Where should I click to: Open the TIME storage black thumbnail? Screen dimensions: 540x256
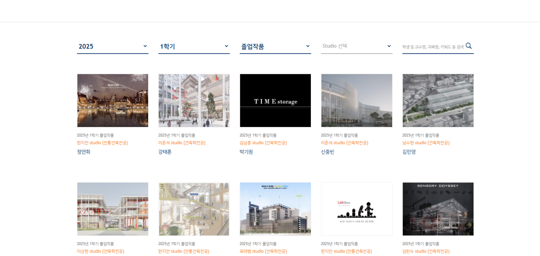click(x=275, y=101)
